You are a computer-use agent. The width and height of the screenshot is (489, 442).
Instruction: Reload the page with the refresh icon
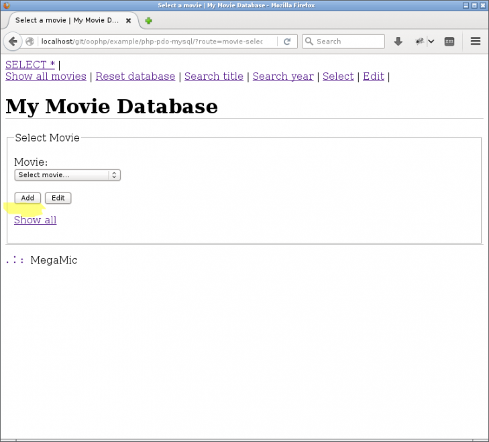pyautogui.click(x=287, y=42)
